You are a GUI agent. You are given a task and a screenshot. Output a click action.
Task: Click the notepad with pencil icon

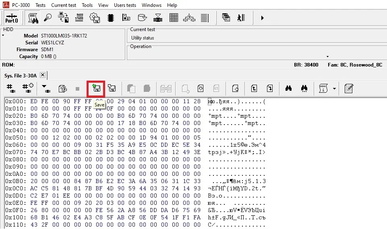click(349, 88)
